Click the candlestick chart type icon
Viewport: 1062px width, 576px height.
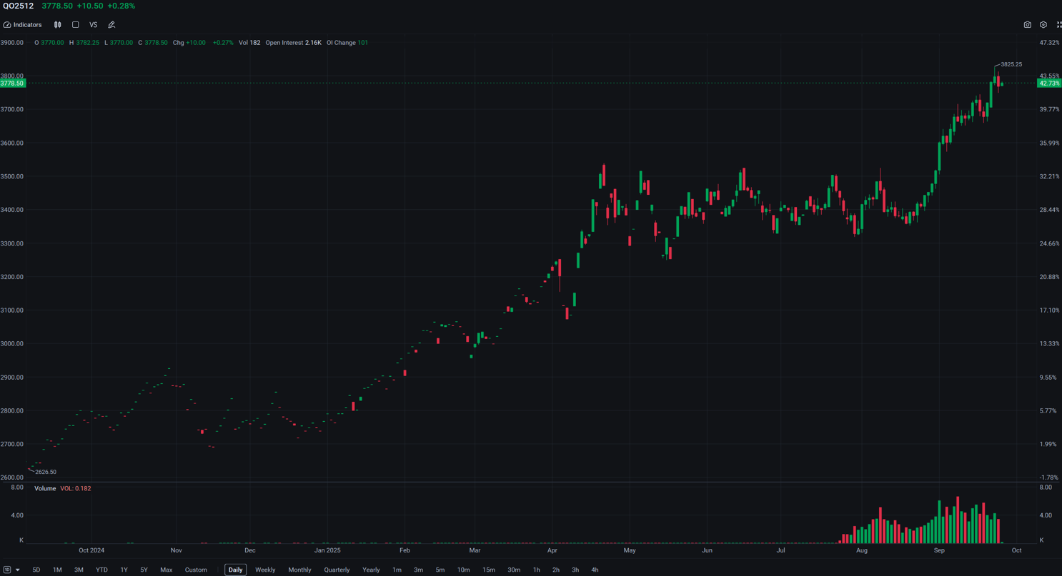point(58,25)
